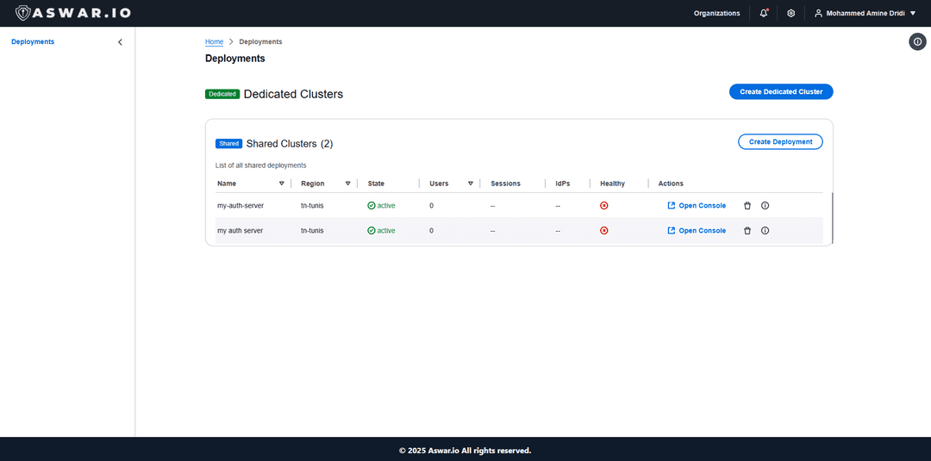Screen dimensions: 931x461
Task: Delete the my-auth-server deployment via trash icon
Action: point(747,205)
